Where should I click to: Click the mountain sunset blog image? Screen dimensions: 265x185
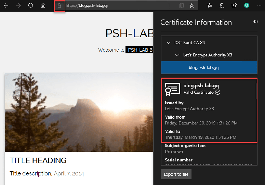pos(79,112)
